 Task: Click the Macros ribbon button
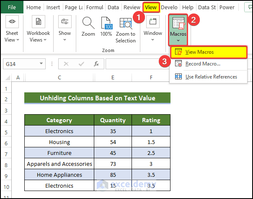[178, 29]
